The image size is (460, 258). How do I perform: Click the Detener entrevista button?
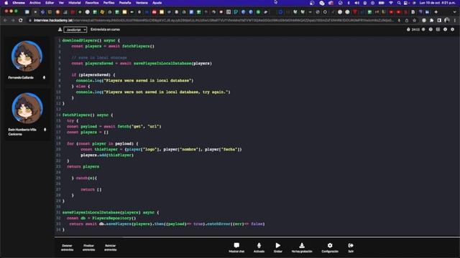coord(67,247)
